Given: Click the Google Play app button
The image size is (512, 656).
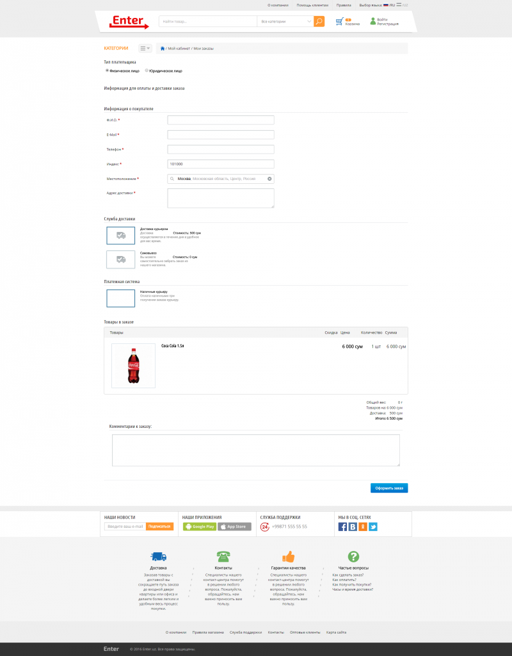Looking at the screenshot, I should (x=199, y=527).
